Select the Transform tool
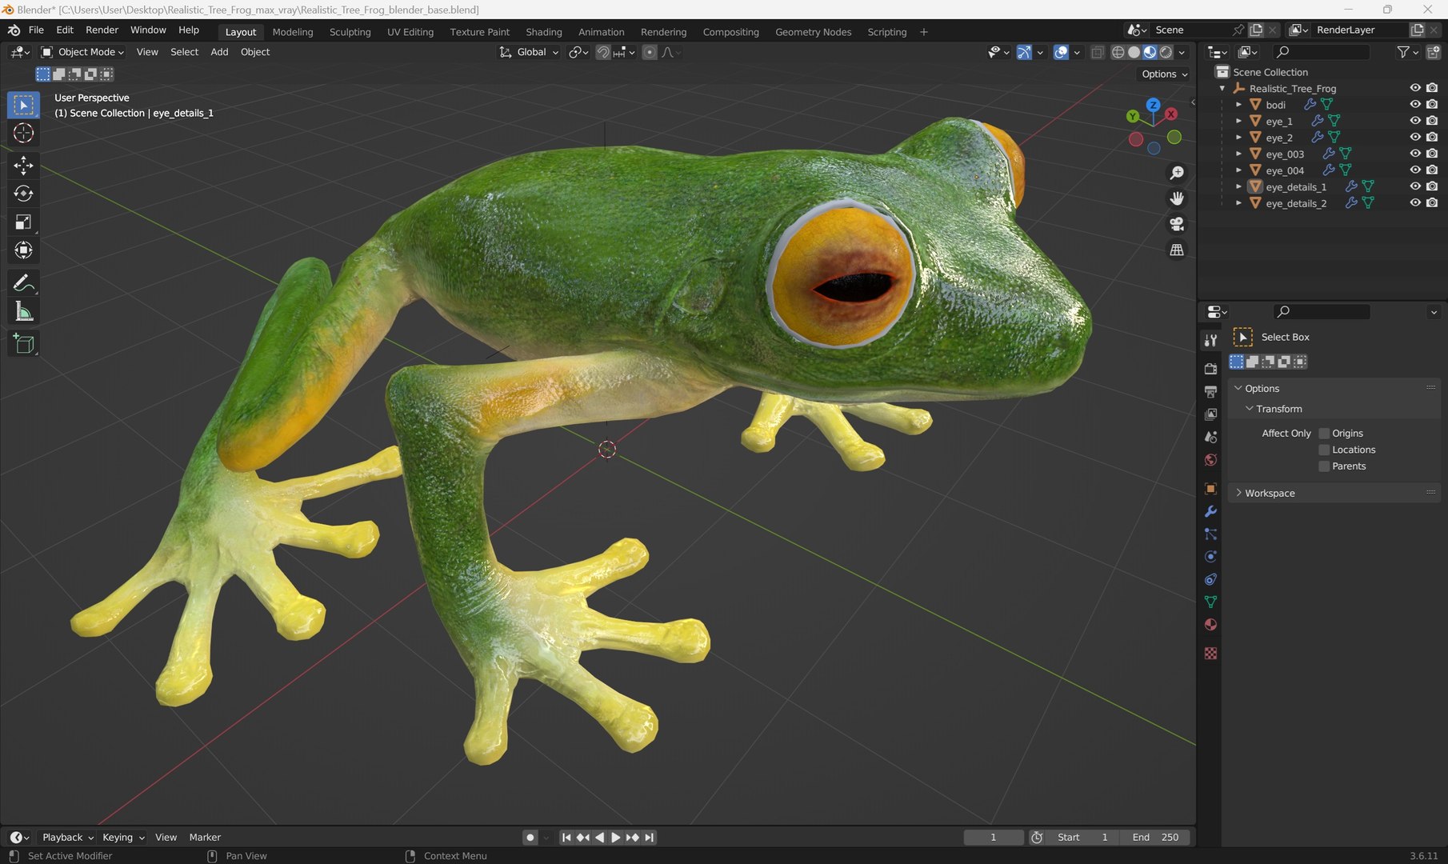This screenshot has width=1448, height=864. (23, 250)
